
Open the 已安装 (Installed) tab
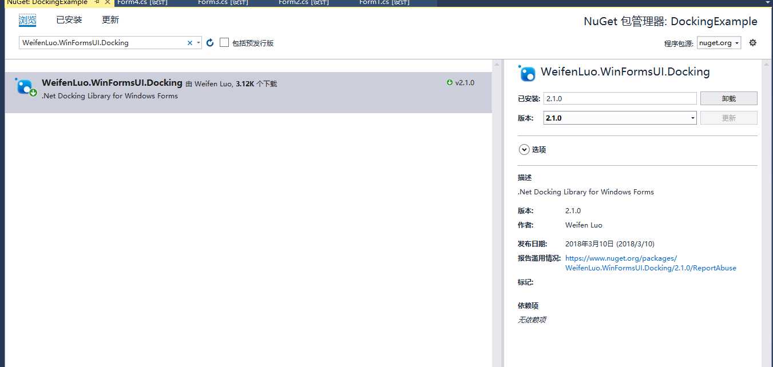point(69,20)
